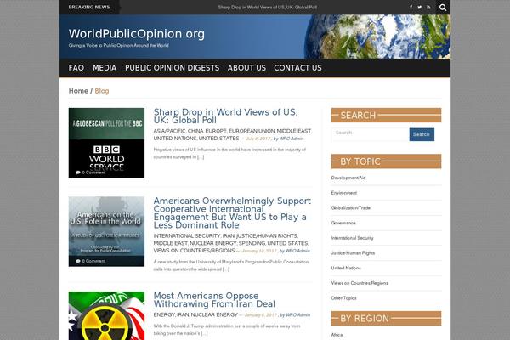Open the MEDIA menu item
This screenshot has height=340, width=510.
(105, 68)
